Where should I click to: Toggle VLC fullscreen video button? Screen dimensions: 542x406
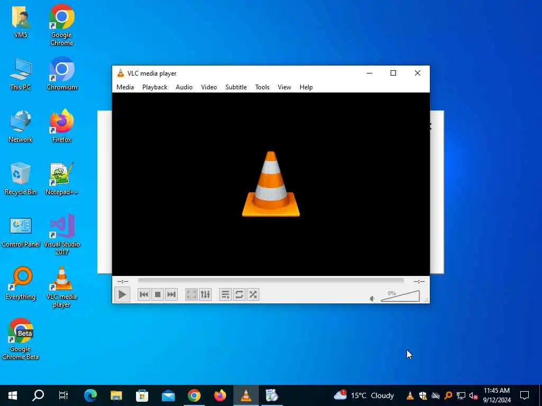pyautogui.click(x=191, y=294)
